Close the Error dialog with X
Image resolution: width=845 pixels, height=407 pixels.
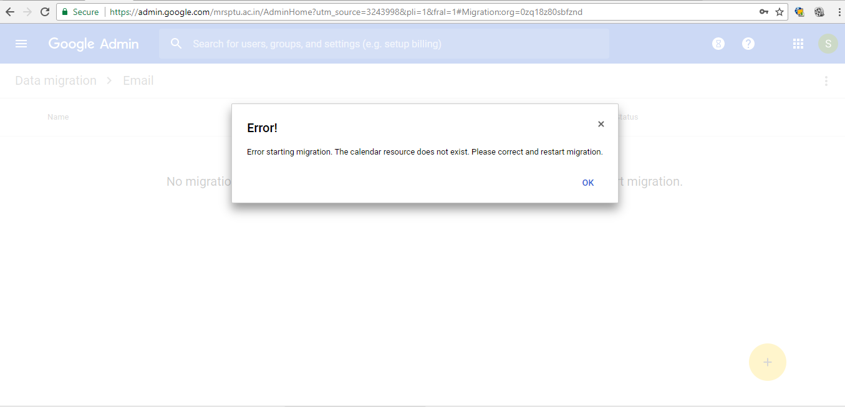(x=601, y=124)
